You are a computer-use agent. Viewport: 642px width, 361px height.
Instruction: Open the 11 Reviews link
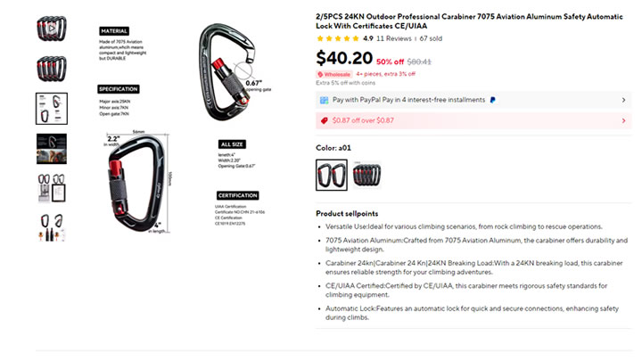tap(393, 38)
